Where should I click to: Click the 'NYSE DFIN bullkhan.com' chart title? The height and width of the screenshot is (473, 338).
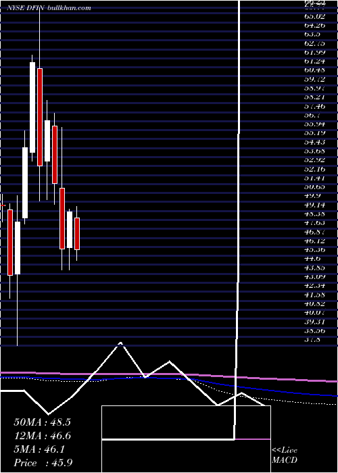pyautogui.click(x=49, y=8)
